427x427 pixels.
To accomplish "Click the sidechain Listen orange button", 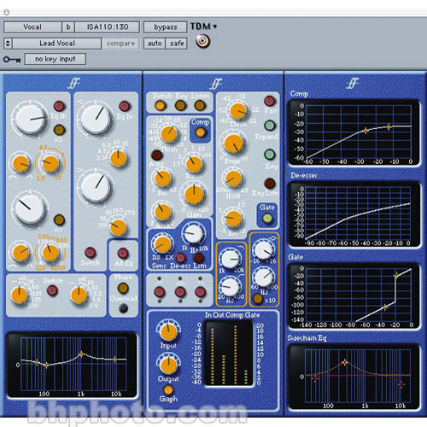I will click(x=200, y=106).
